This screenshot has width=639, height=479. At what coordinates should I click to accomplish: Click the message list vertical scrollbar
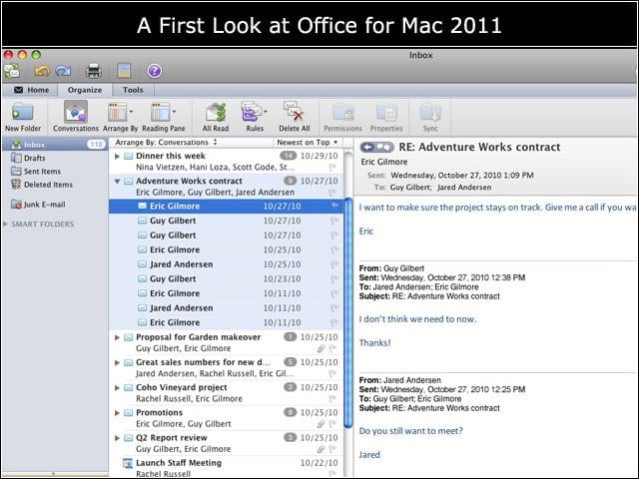[348, 312]
